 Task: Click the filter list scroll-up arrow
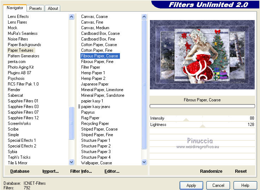click(144, 17)
